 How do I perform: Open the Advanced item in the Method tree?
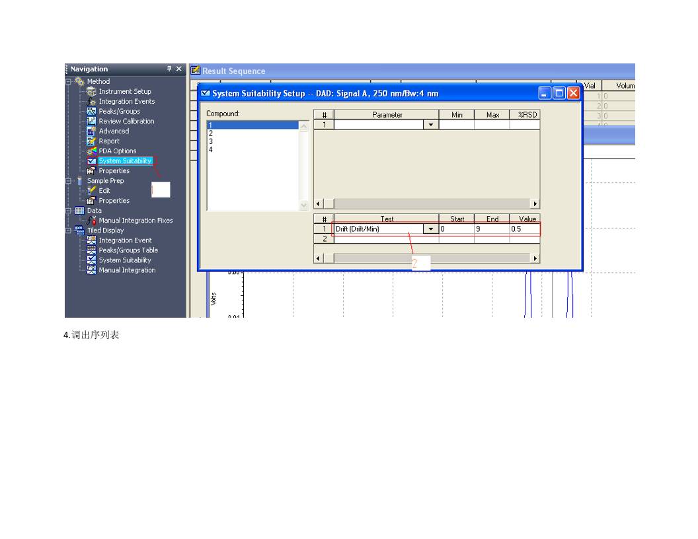tap(114, 131)
